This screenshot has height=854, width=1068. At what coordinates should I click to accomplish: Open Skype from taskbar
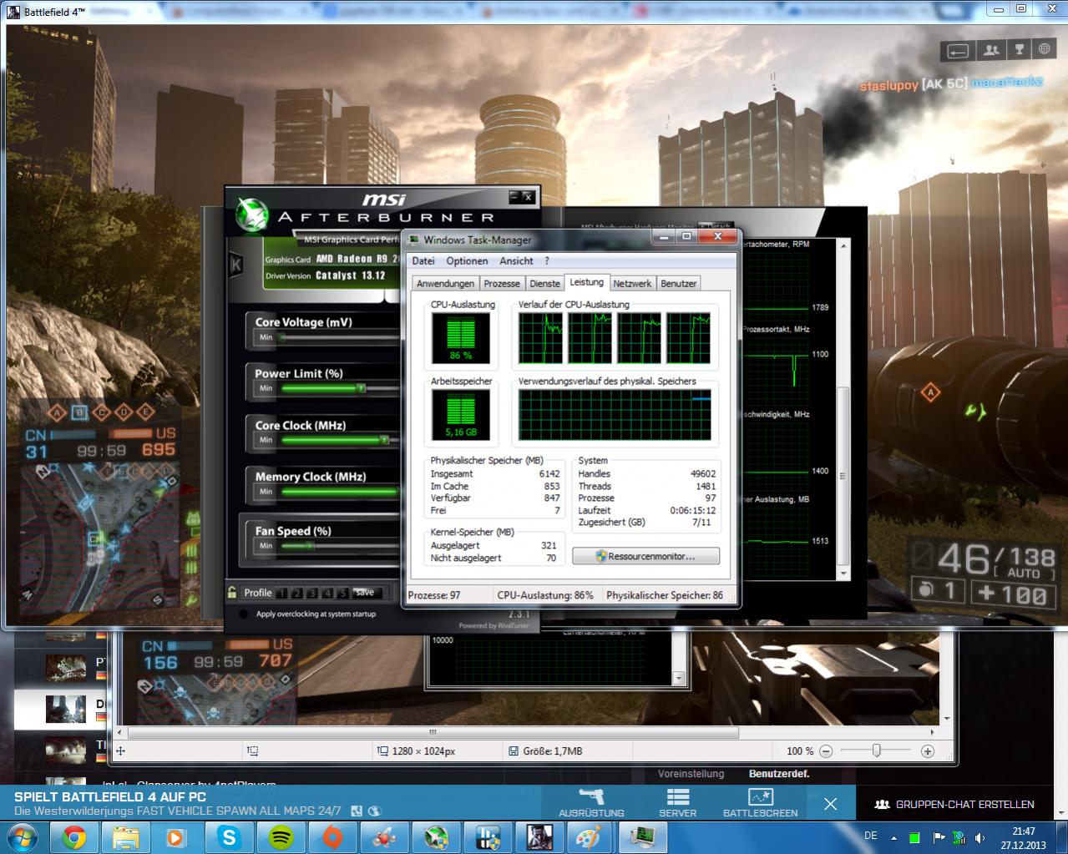coord(229,836)
